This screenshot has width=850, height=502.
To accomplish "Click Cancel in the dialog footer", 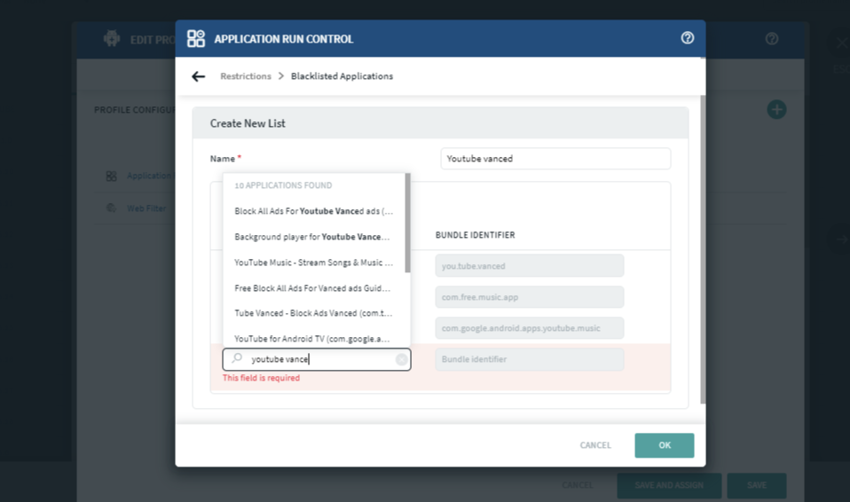I will 595,445.
